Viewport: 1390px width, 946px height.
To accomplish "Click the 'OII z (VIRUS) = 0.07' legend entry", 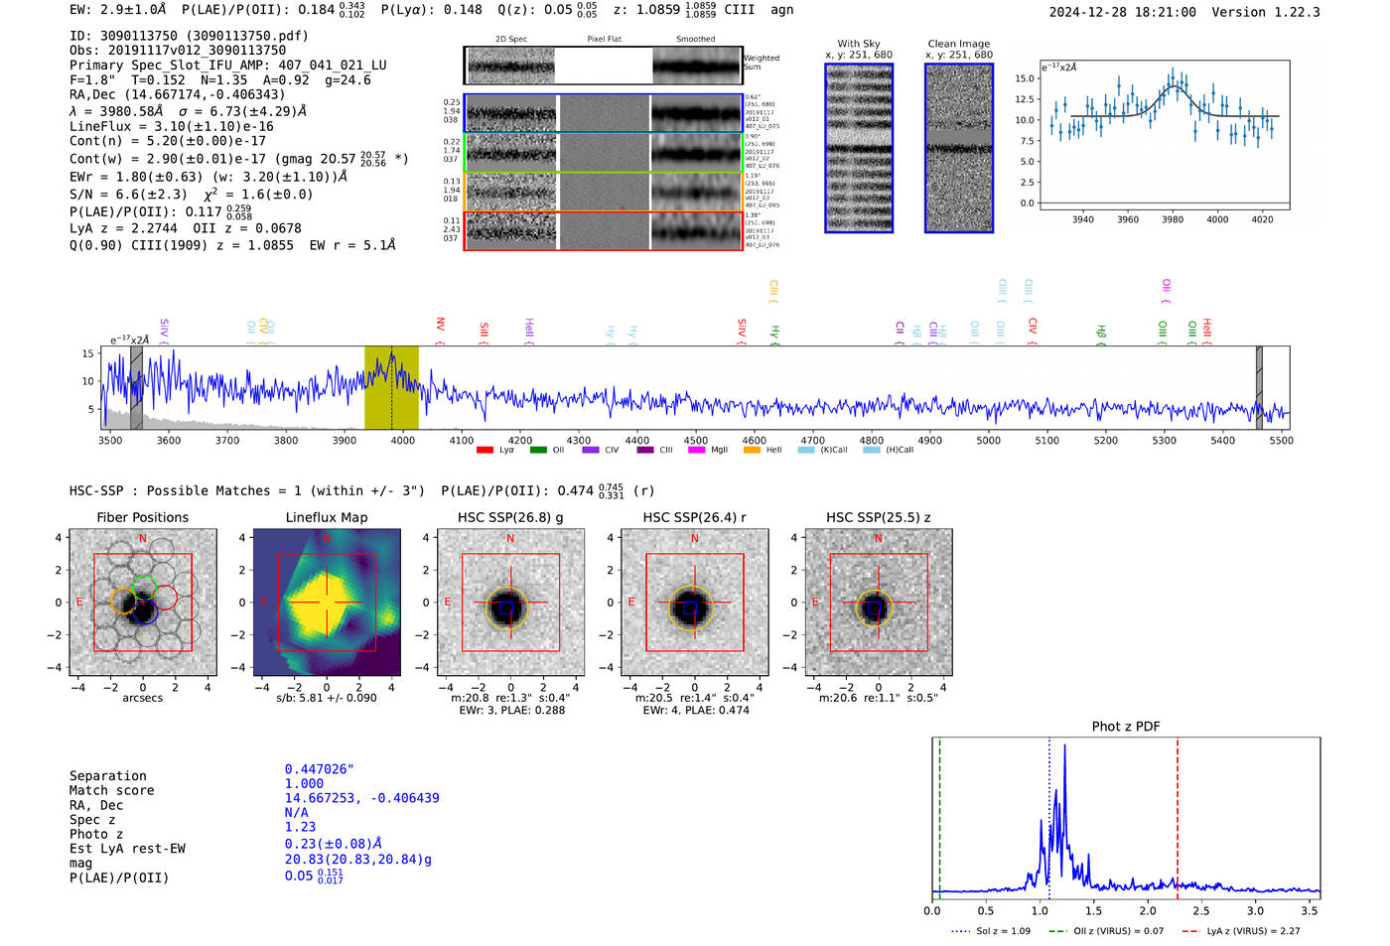I will click(x=1106, y=931).
